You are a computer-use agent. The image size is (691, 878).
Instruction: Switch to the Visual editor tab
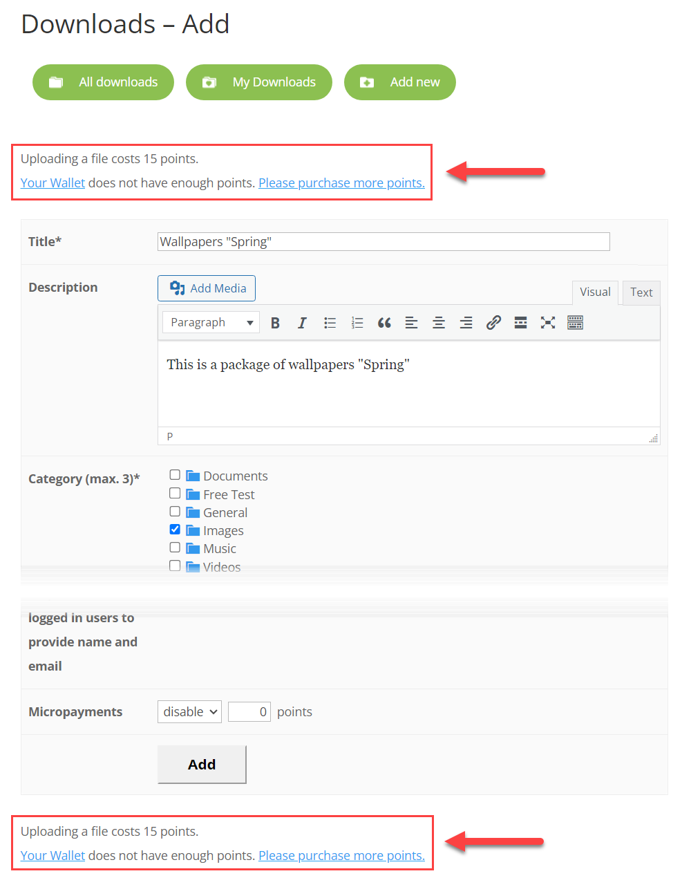pos(595,292)
